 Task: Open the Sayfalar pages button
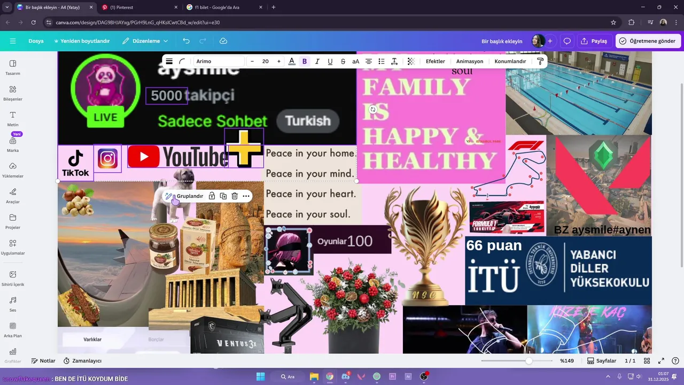602,361
